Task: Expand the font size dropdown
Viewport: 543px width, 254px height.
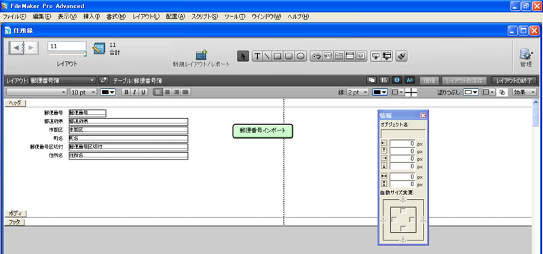Action: 83,92
